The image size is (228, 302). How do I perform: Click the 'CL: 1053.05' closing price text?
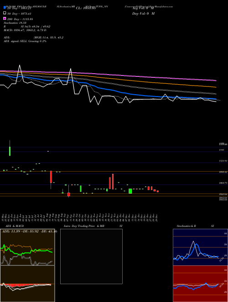[86, 8]
